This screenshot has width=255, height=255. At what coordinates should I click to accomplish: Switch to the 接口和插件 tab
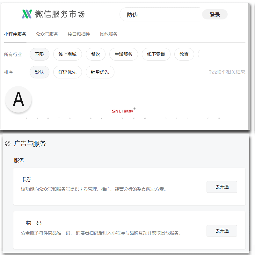78,34
